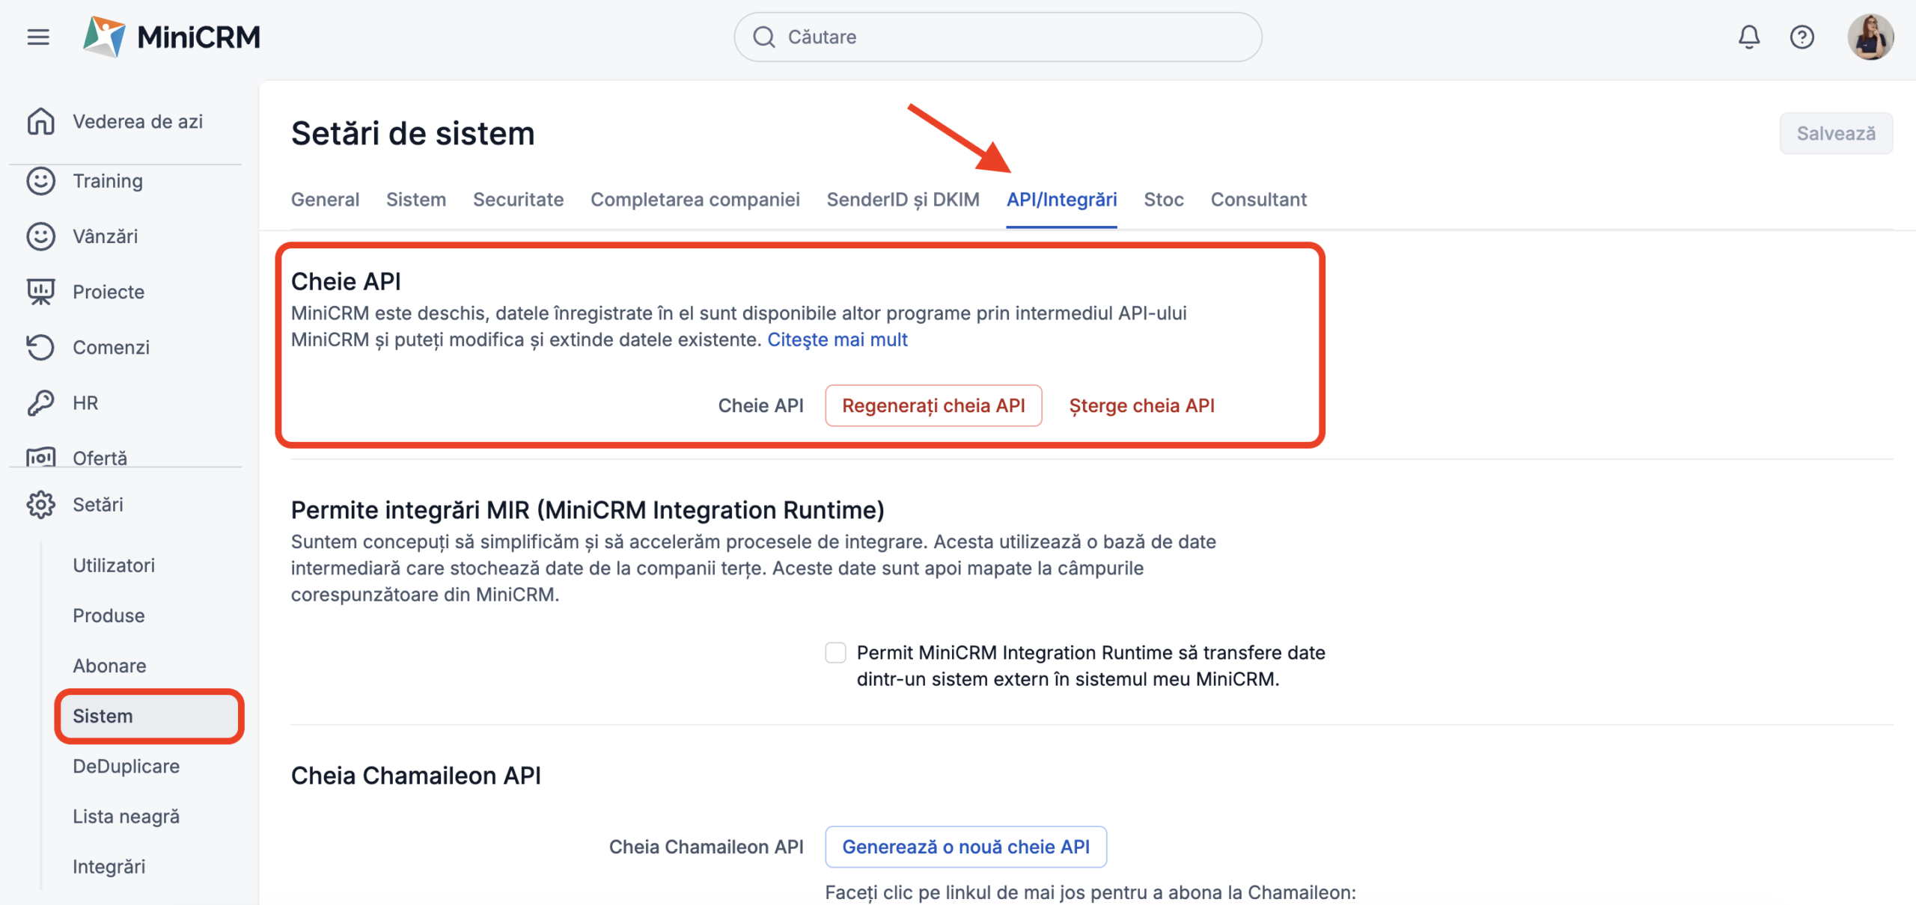Open the hamburger menu icon

tap(38, 37)
